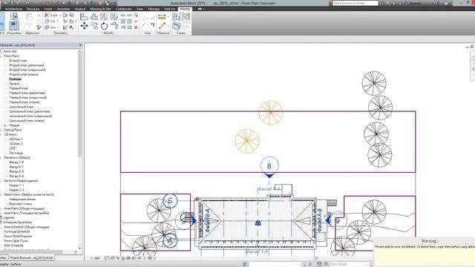Screen dimensions: 475x267
Task: Select the Move tool in Modify panel
Action: coord(84,26)
